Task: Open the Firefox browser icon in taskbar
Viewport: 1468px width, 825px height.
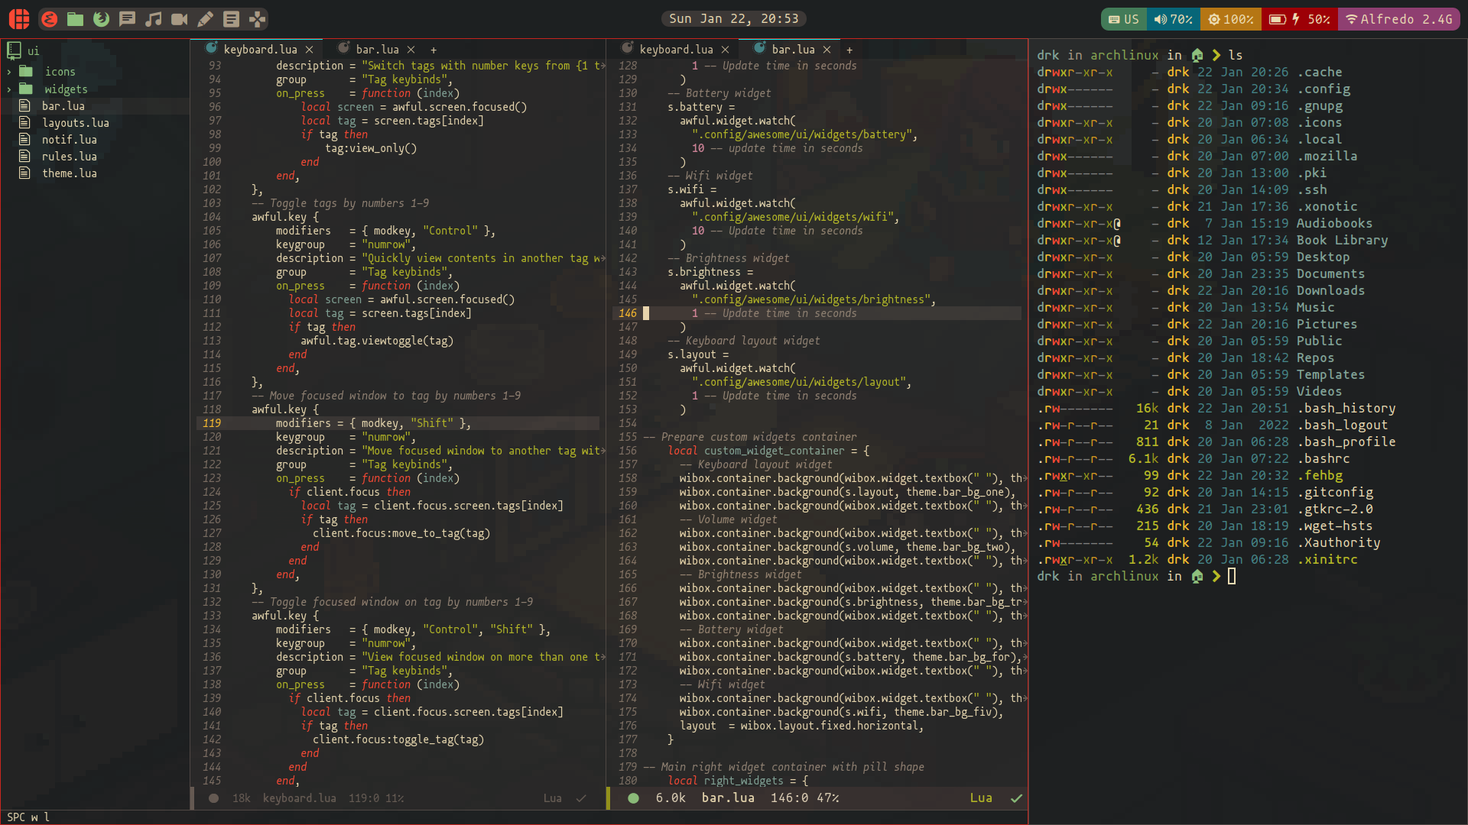Action: (100, 18)
